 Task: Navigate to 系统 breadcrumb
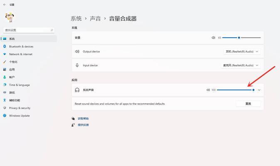tap(76, 19)
